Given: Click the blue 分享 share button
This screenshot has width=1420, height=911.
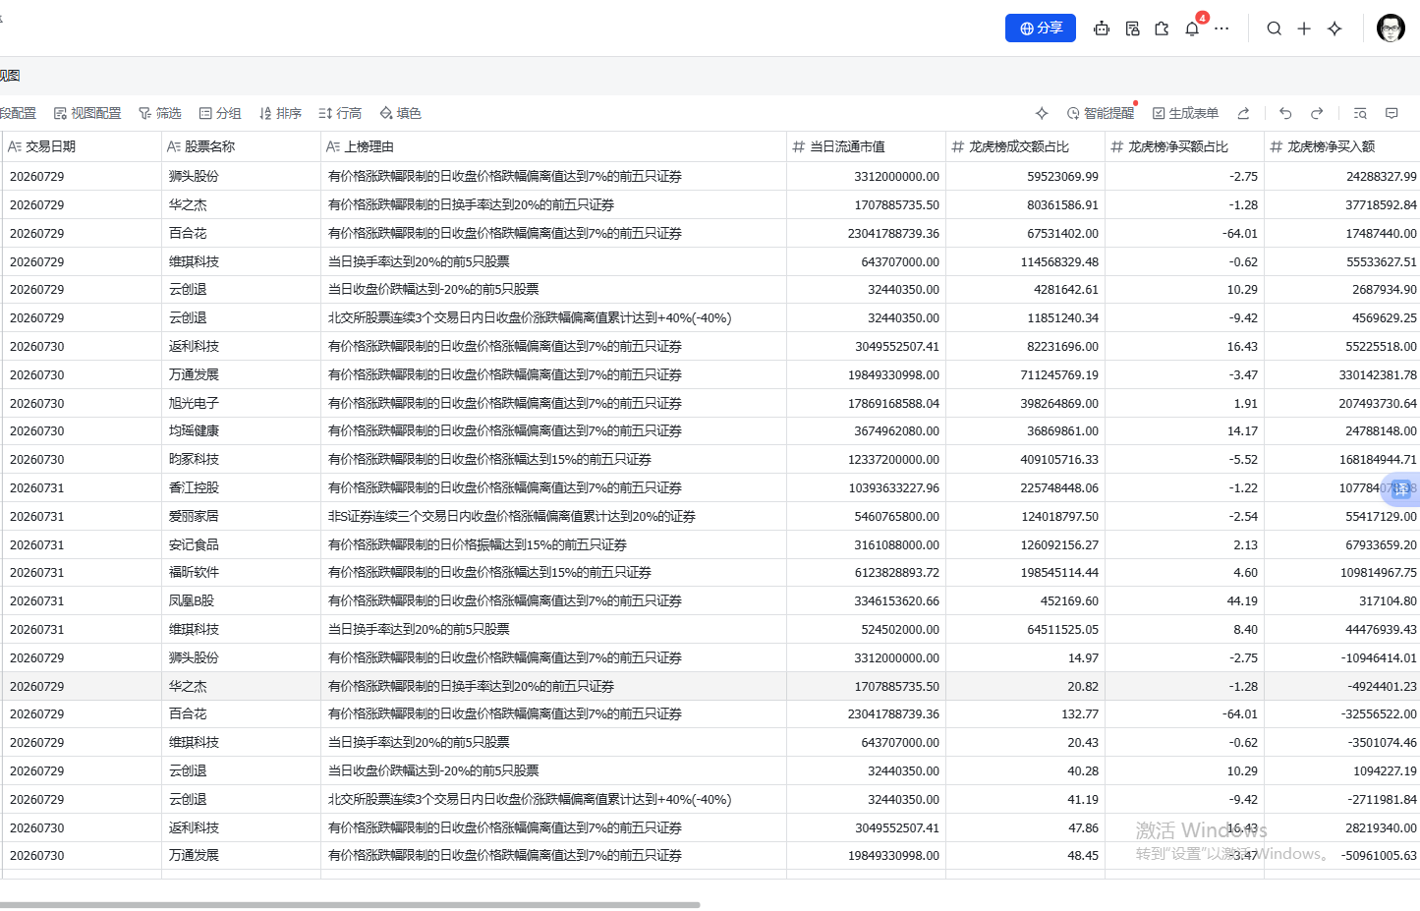Looking at the screenshot, I should point(1040,28).
